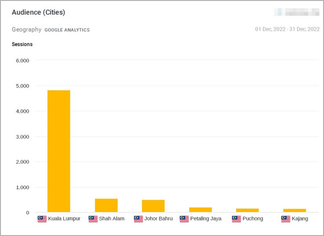324x236 pixels.
Task: Click the flag icon beside Shah Alam
Action: (x=93, y=219)
